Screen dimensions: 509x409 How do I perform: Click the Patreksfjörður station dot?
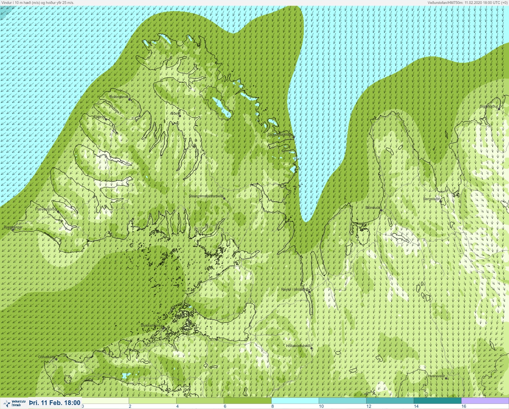[58, 212]
